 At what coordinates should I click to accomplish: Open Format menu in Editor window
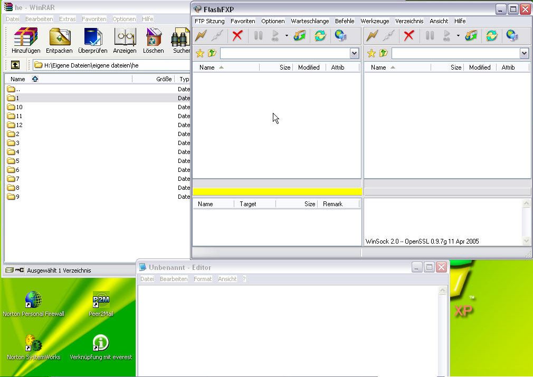[203, 279]
